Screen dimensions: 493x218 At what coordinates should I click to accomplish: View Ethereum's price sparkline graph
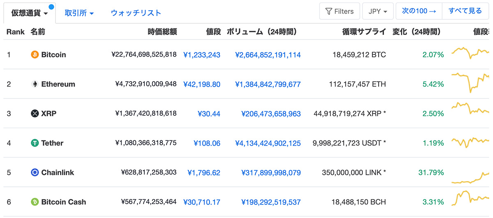pos(470,83)
